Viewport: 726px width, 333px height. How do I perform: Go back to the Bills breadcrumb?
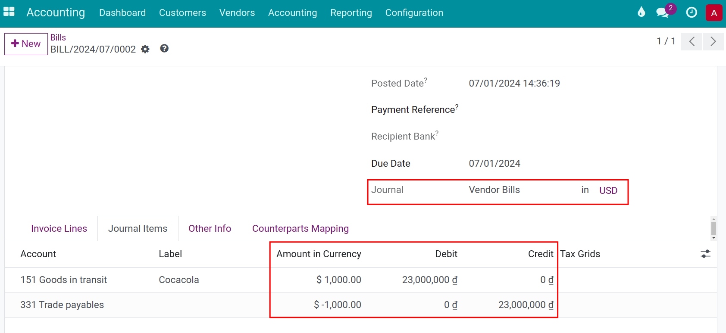pos(58,37)
